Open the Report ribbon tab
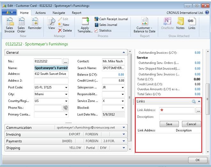211x167 pixels. coord(76,13)
